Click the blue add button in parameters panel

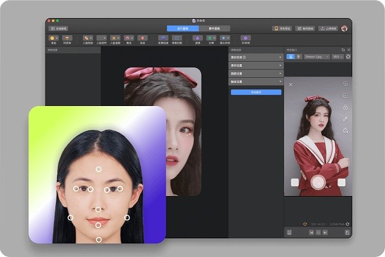[255, 93]
